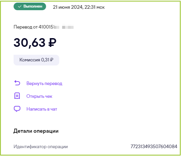
Task: Click the time 22:31 мск
Action: [94, 7]
